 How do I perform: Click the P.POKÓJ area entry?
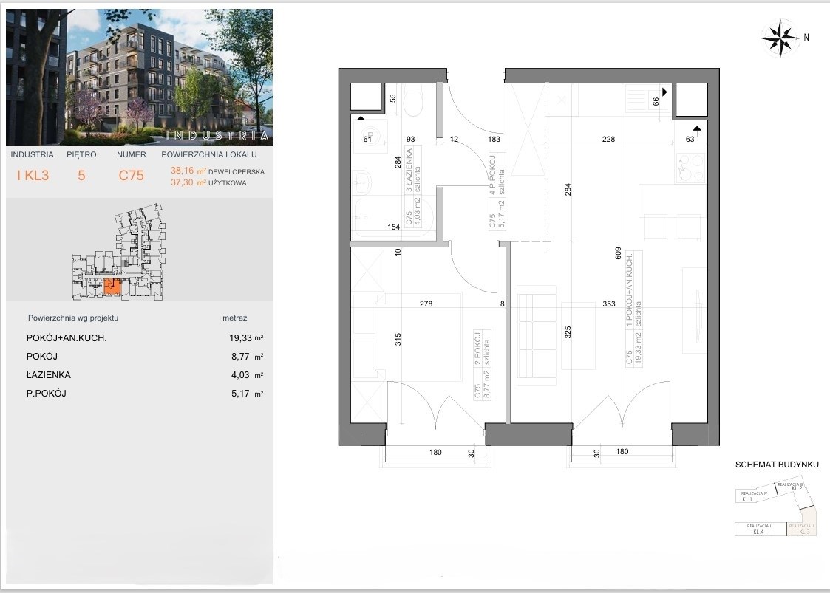coord(144,394)
